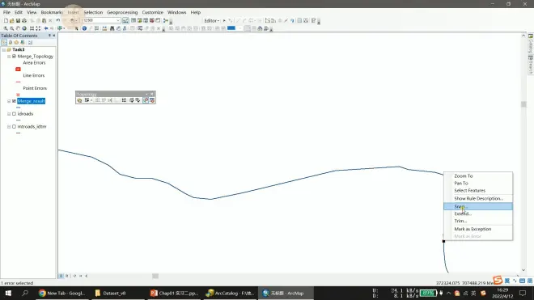Select the Zoom In tool
This screenshot has width=534, height=300.
(6, 28)
